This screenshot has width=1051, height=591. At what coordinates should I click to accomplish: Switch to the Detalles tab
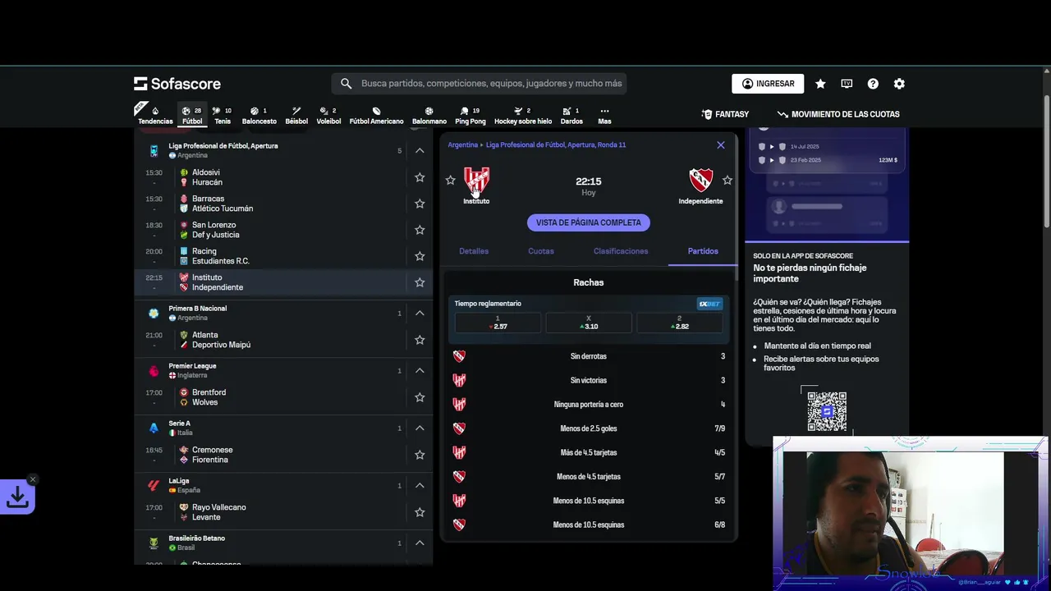pos(474,251)
